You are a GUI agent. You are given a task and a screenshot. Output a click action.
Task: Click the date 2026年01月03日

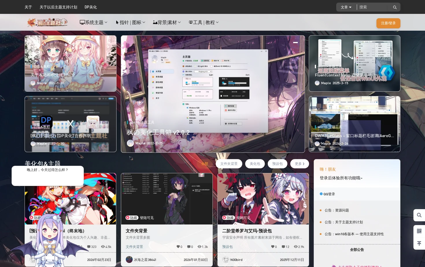196,260
